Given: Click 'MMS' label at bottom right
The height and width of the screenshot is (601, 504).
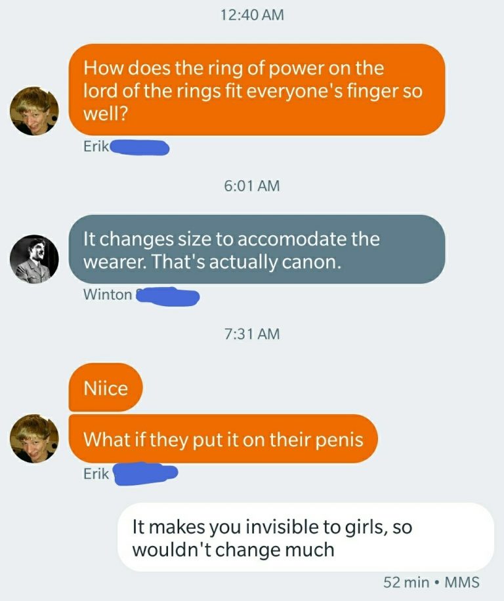Looking at the screenshot, I should coord(462,582).
